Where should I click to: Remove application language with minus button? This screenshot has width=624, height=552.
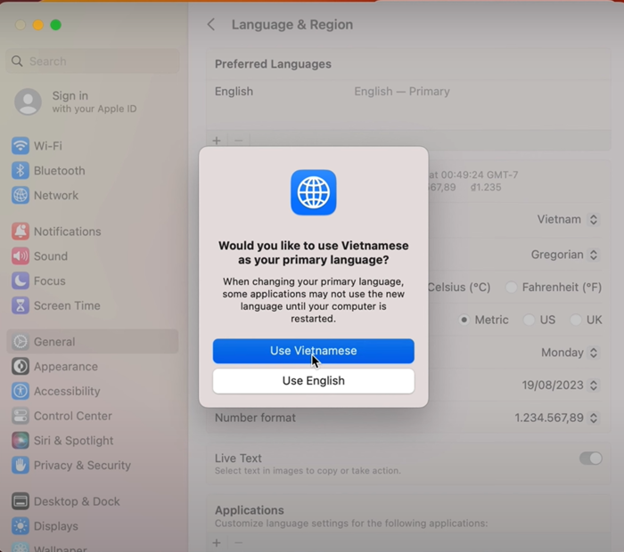(238, 543)
